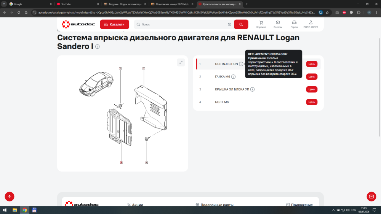Select the БОЛТ М6 row

click(x=258, y=102)
